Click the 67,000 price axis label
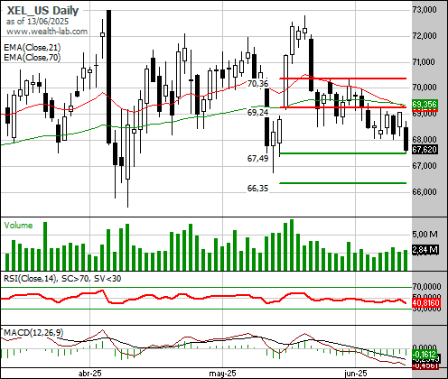448x379 pixels. click(425, 166)
